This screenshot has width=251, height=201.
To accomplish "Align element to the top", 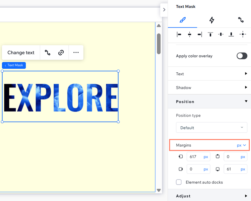I will [210, 35].
